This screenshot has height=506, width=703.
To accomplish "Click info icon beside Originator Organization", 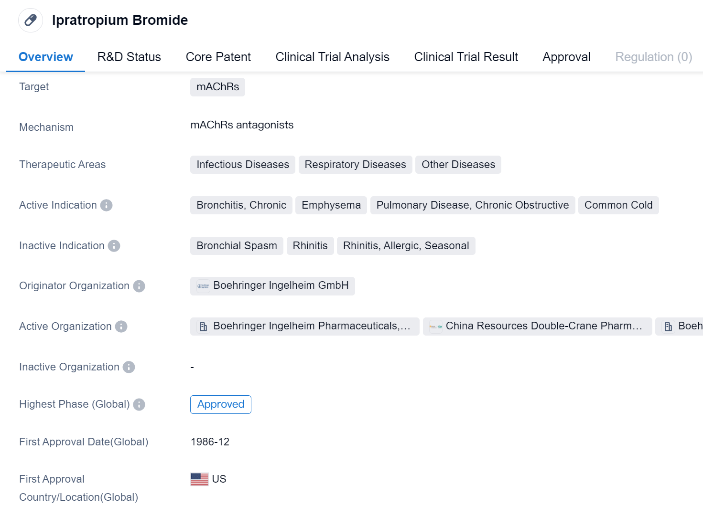I will point(139,286).
